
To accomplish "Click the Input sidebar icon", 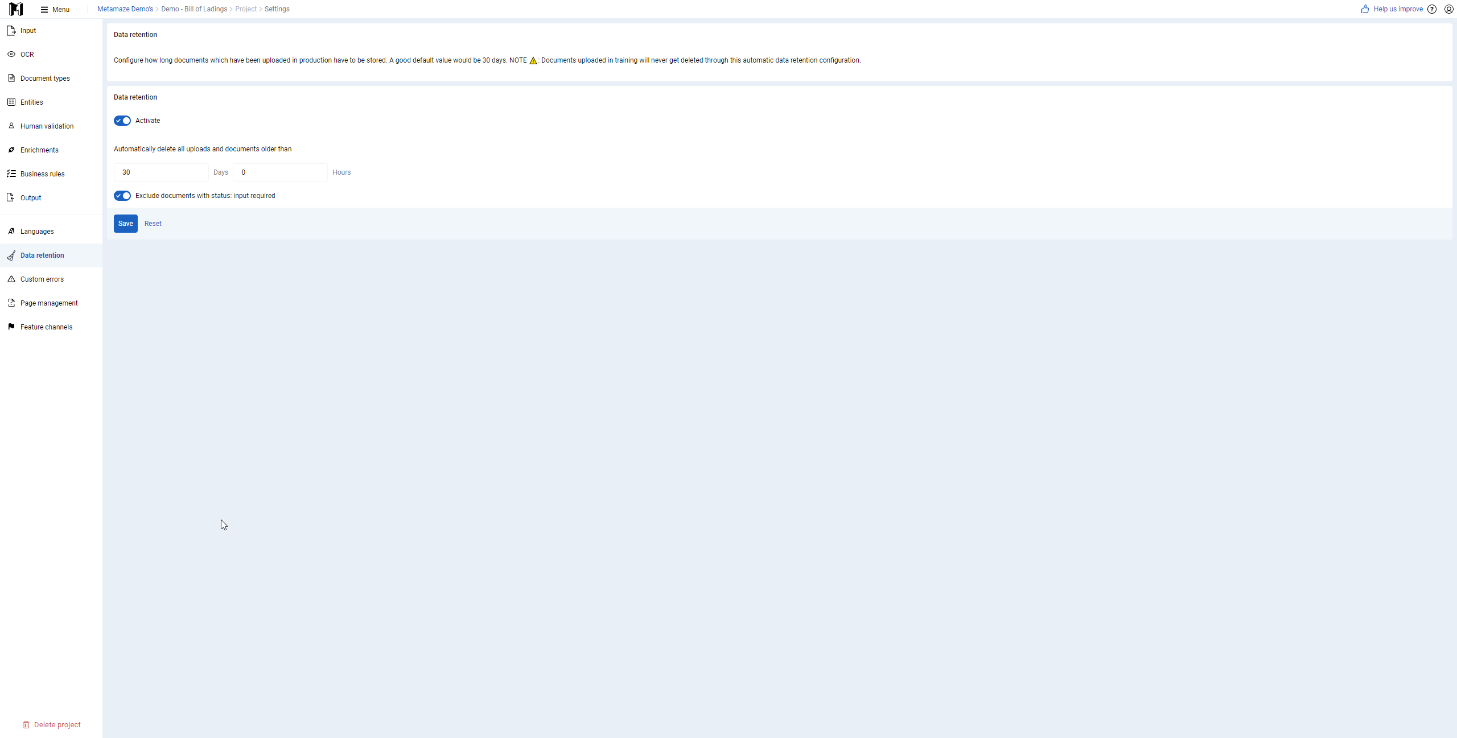I will (11, 31).
